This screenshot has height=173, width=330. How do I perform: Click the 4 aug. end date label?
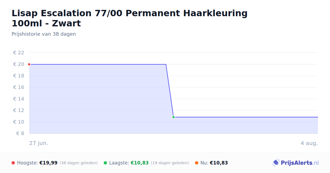(x=309, y=143)
